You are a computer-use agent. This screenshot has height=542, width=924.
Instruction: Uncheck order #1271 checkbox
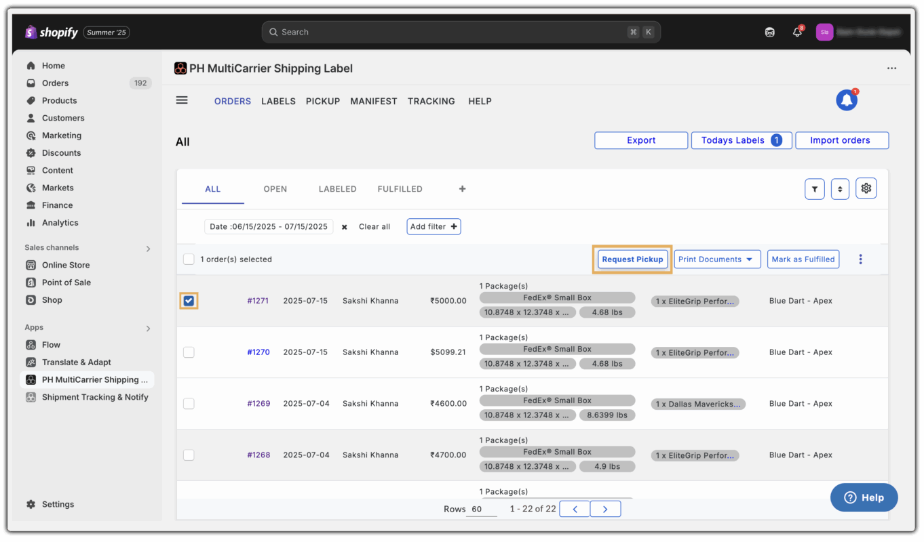coord(189,301)
